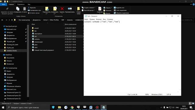Open Quick access in navigation pane
This screenshot has height=110, width=195.
pyautogui.click(x=11, y=26)
